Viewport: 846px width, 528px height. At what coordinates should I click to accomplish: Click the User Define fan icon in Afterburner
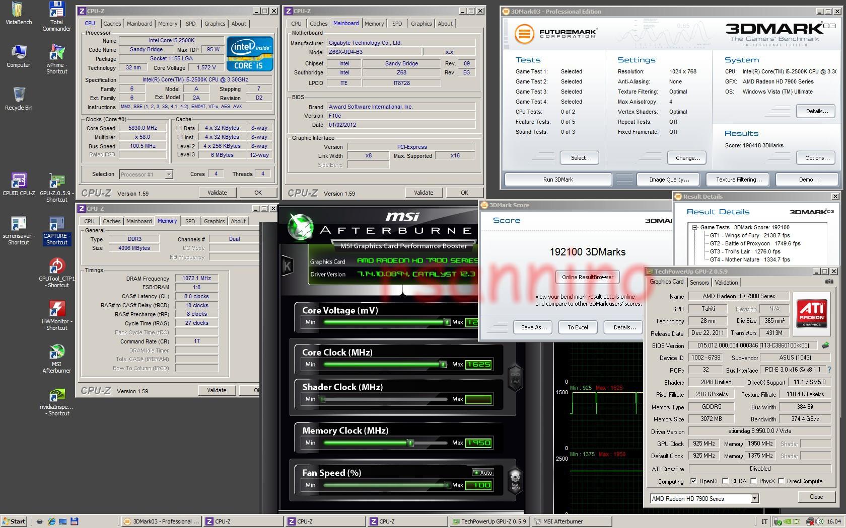point(515,480)
